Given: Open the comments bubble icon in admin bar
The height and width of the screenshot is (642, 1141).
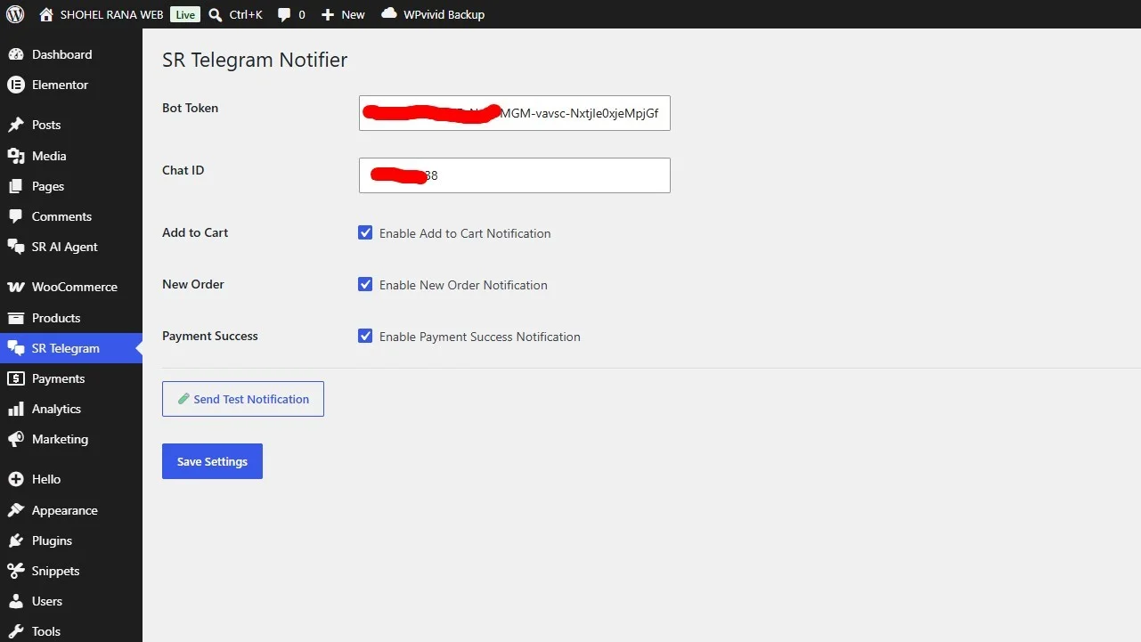Looking at the screenshot, I should click(284, 15).
